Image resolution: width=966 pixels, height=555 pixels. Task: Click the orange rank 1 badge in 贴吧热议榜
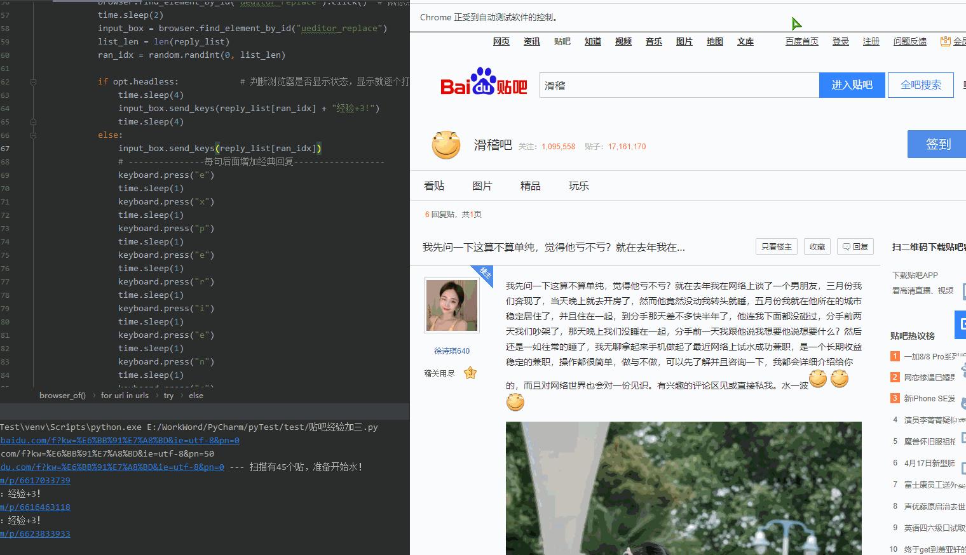pyautogui.click(x=894, y=356)
